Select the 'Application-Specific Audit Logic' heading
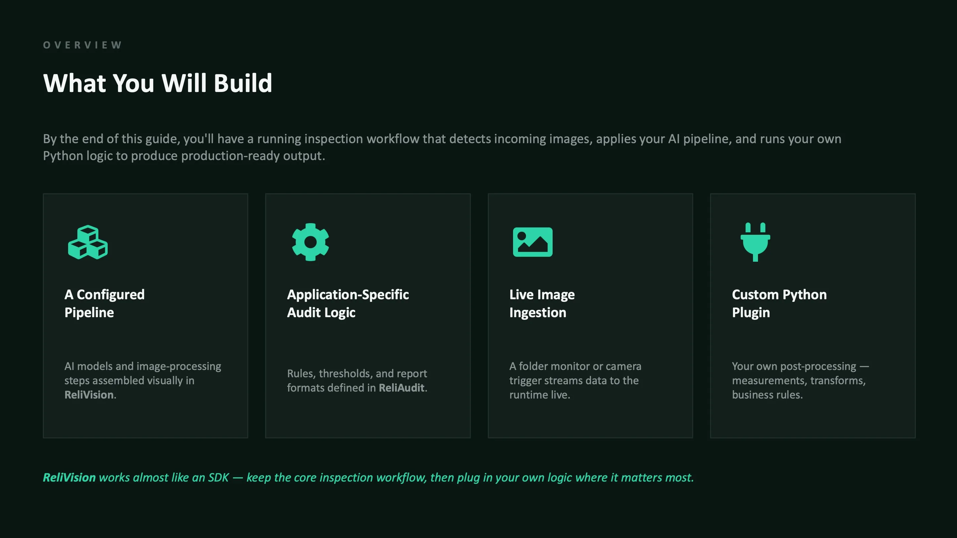Image resolution: width=957 pixels, height=538 pixels. 348,303
